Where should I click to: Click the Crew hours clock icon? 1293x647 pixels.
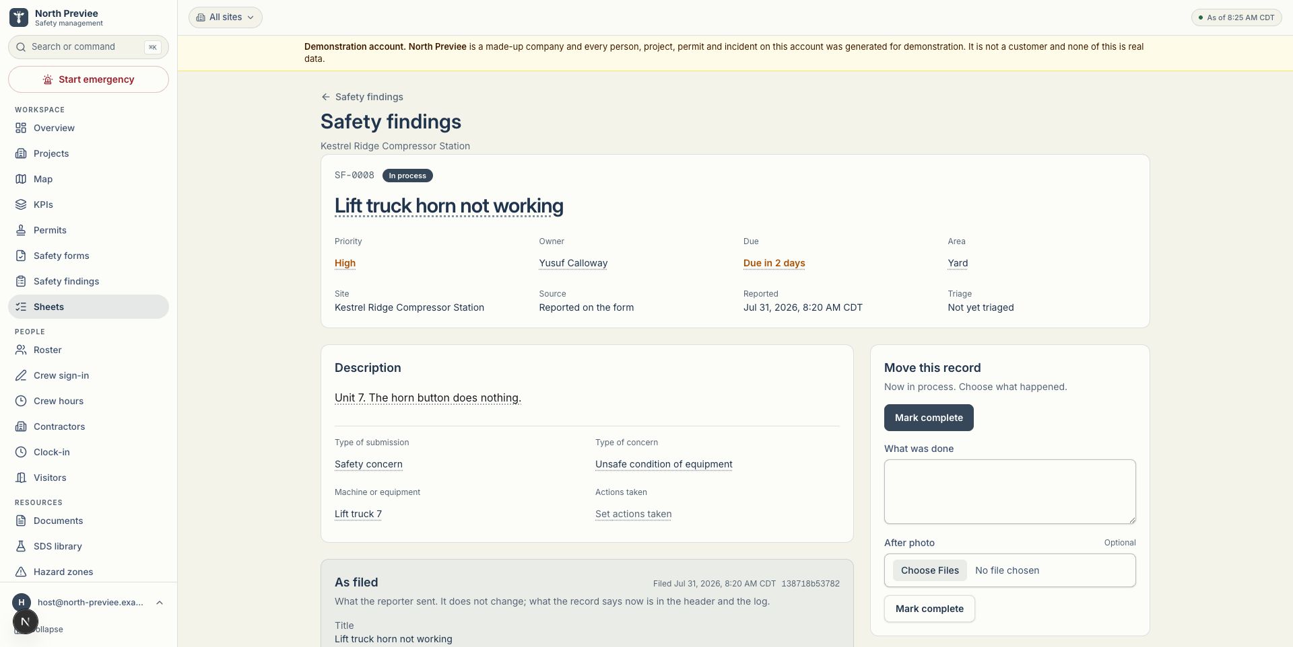point(21,401)
